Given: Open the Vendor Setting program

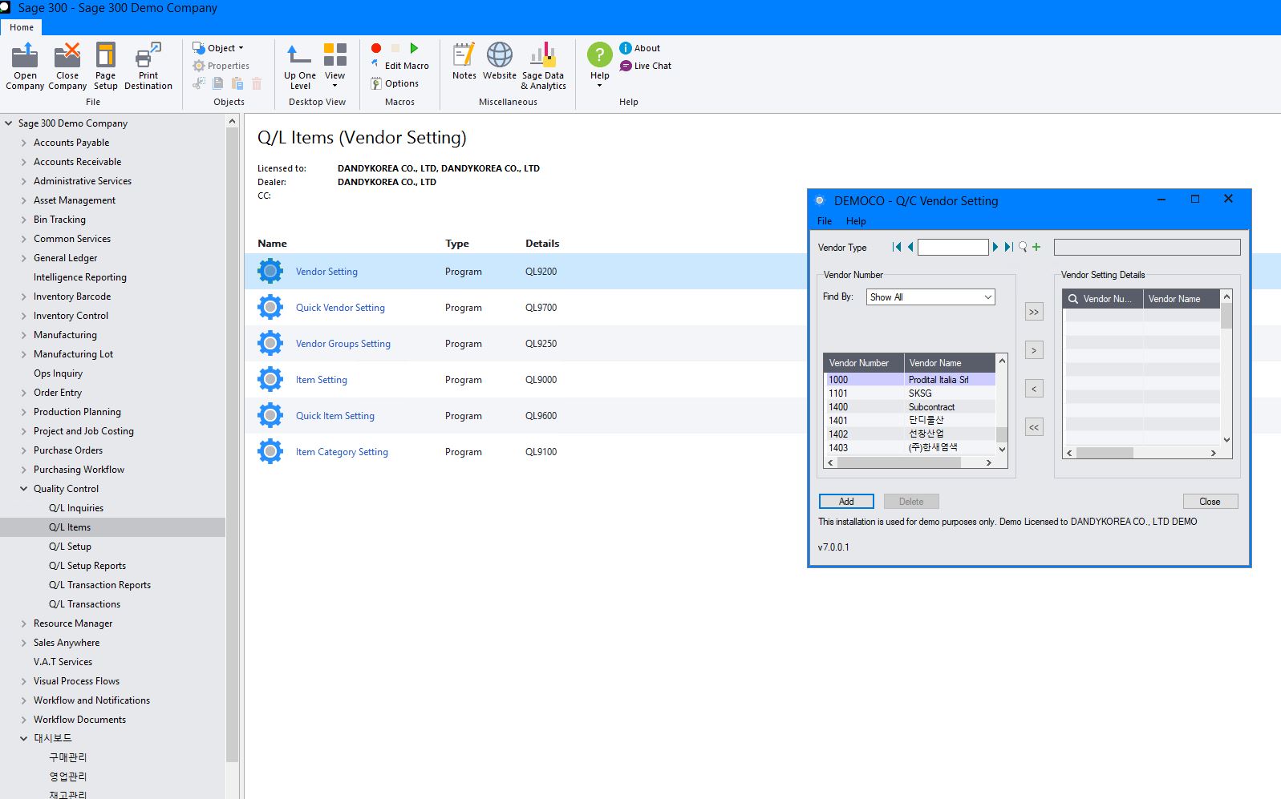Looking at the screenshot, I should pyautogui.click(x=326, y=272).
